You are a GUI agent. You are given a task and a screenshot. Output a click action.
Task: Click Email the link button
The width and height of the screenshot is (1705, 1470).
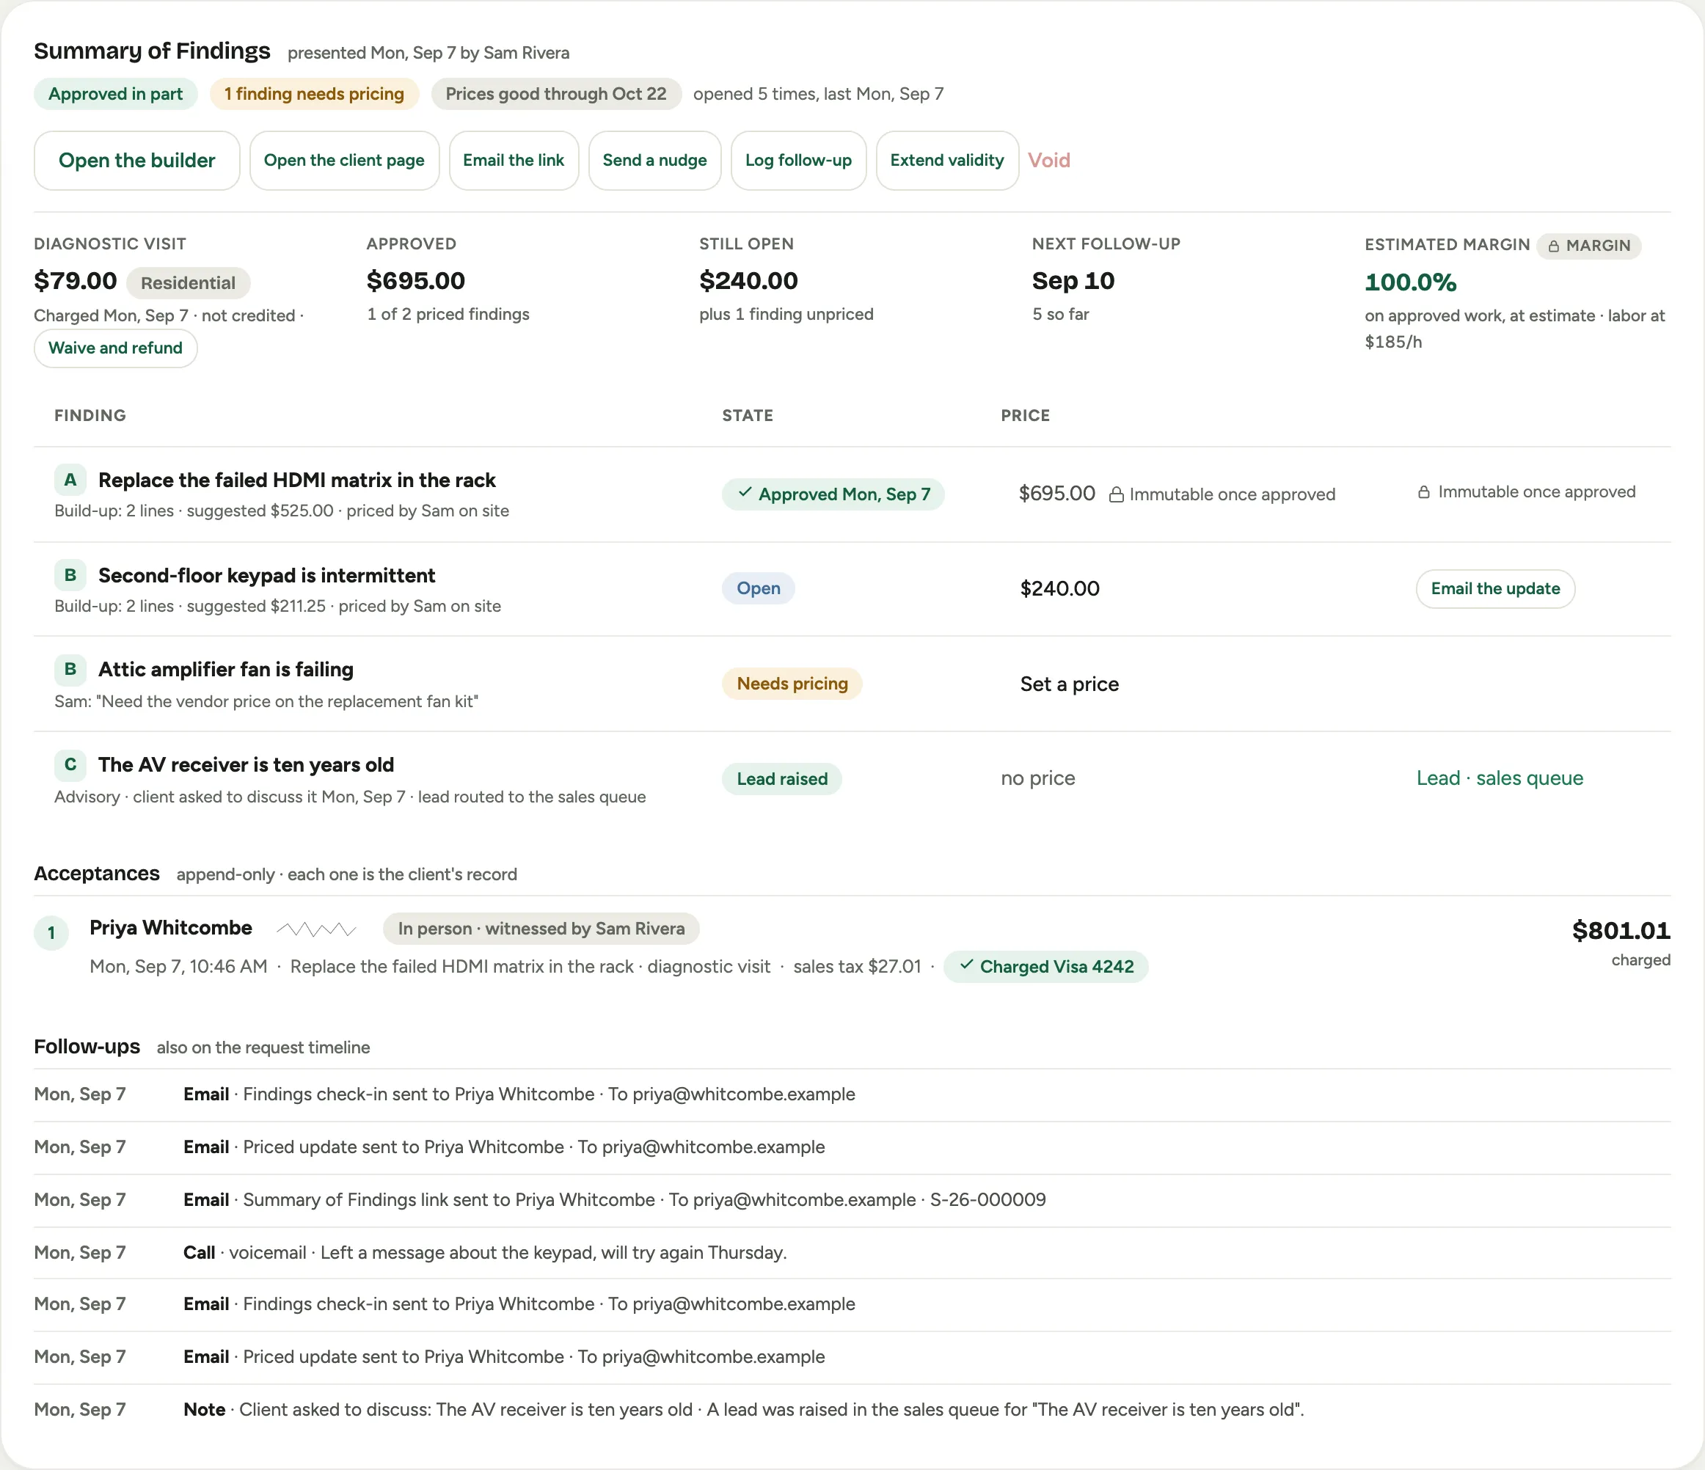coord(514,161)
